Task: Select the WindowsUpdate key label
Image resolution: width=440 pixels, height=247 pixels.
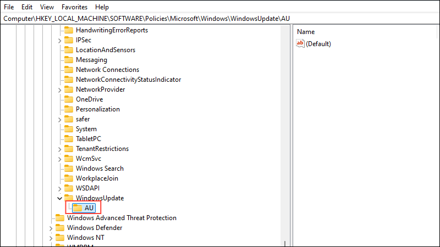Action: pos(100,198)
